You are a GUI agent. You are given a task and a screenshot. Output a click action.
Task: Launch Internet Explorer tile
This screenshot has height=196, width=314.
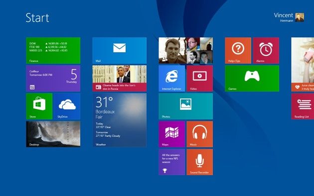coord(171,78)
